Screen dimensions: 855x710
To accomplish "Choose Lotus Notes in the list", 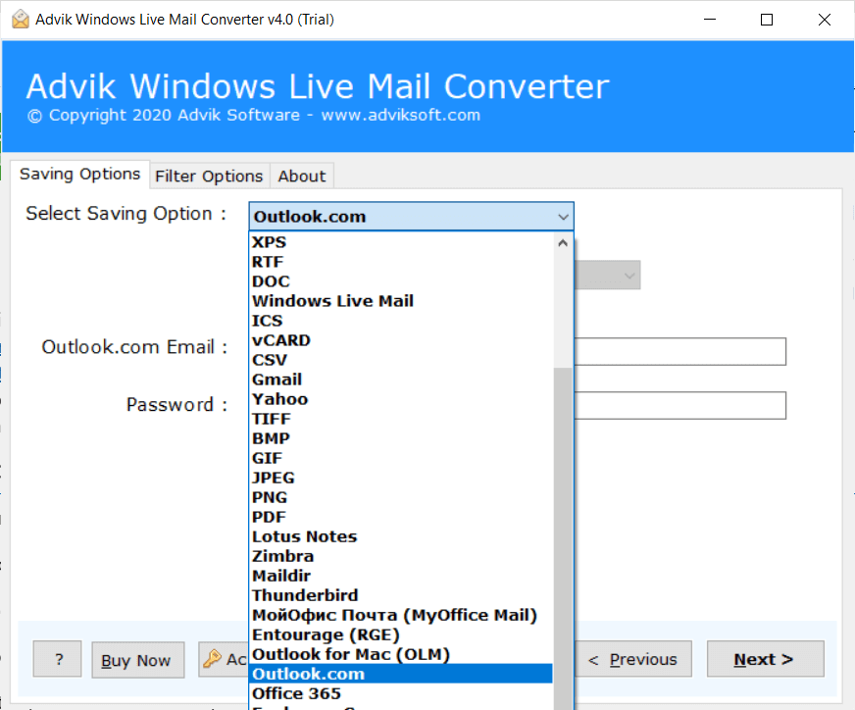I will (401, 536).
